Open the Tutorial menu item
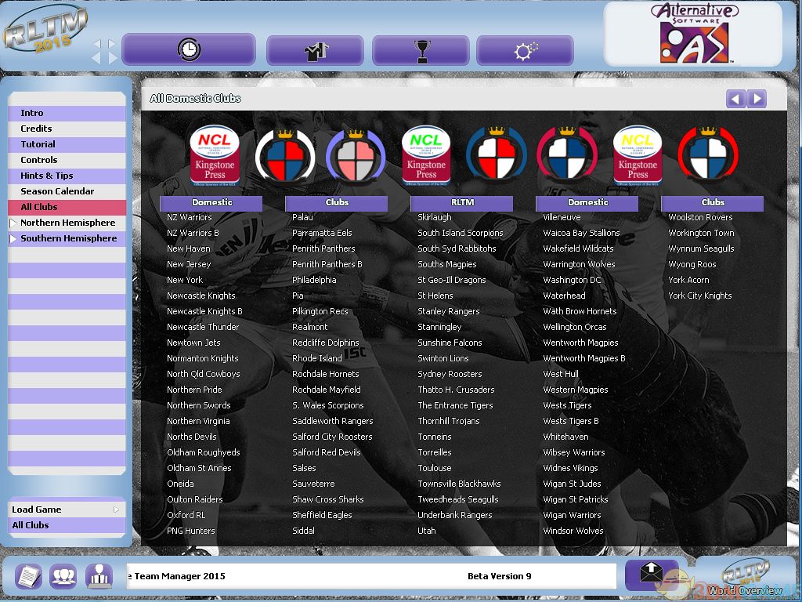802x602 pixels. [x=67, y=144]
